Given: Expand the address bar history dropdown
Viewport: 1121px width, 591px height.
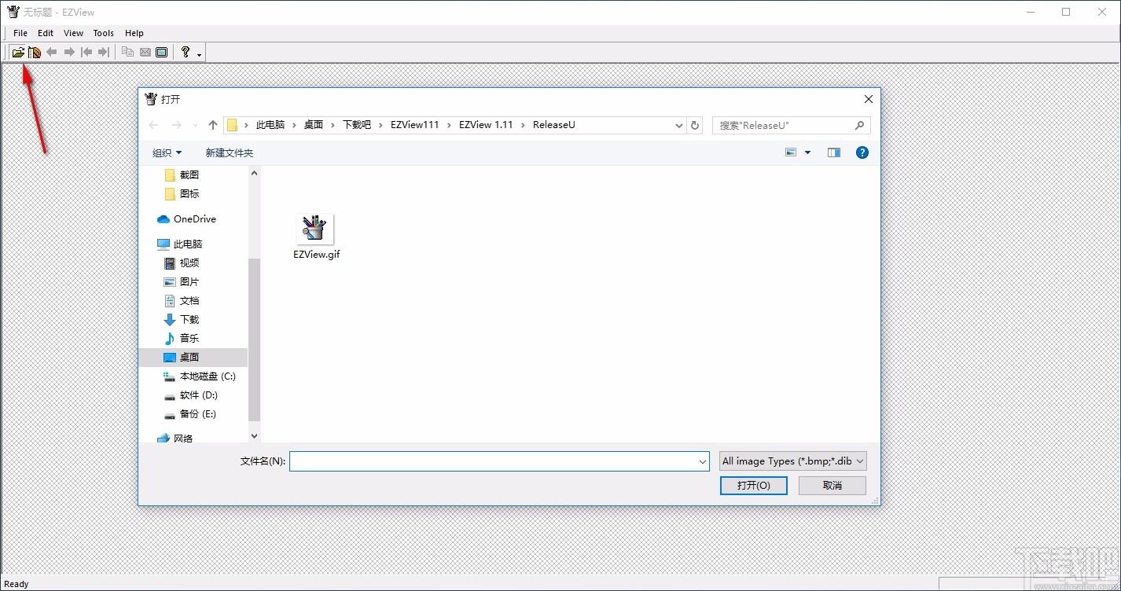Looking at the screenshot, I should tap(679, 125).
